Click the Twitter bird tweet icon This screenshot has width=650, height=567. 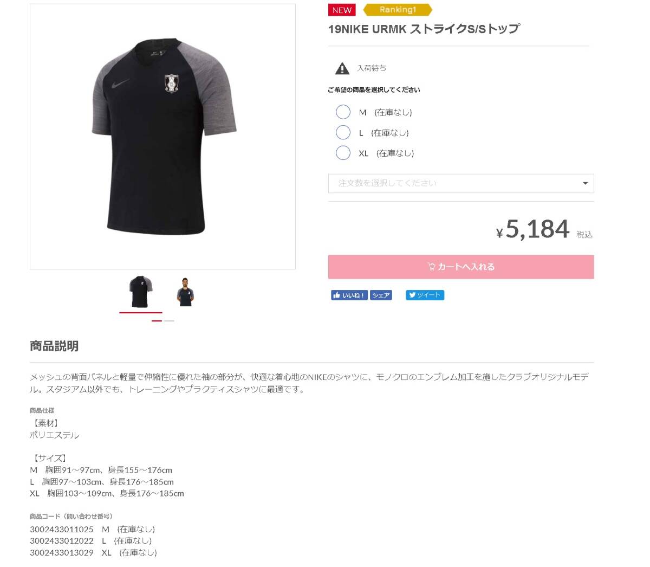pos(412,295)
